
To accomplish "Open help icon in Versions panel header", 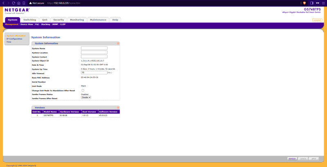I will 118,108.
